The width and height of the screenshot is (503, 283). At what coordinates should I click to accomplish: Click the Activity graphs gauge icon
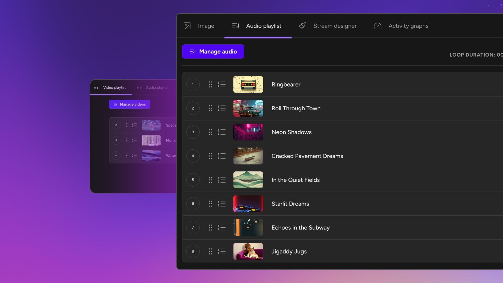(x=378, y=26)
